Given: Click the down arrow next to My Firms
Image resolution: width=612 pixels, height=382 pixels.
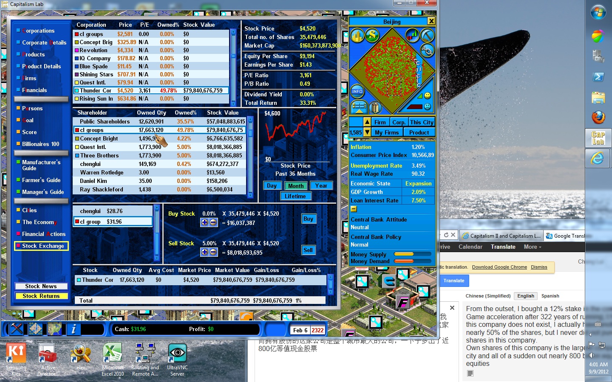Looking at the screenshot, I should click(x=367, y=132).
